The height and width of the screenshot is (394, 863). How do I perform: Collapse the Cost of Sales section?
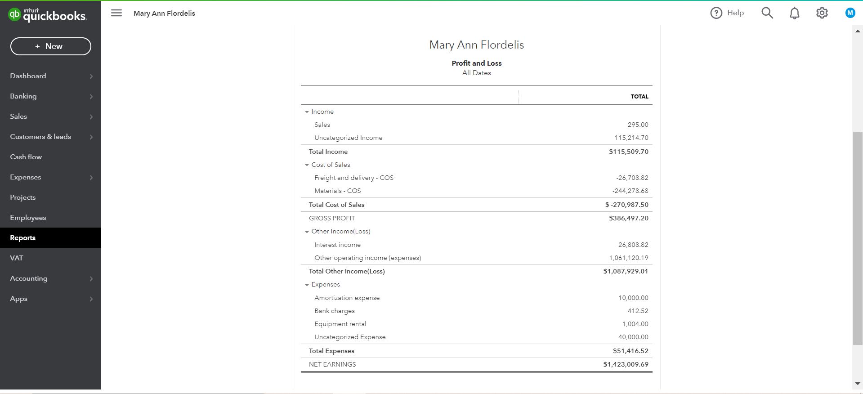point(307,165)
